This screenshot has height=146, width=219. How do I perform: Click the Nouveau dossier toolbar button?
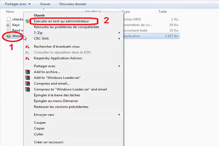coord(73,4)
